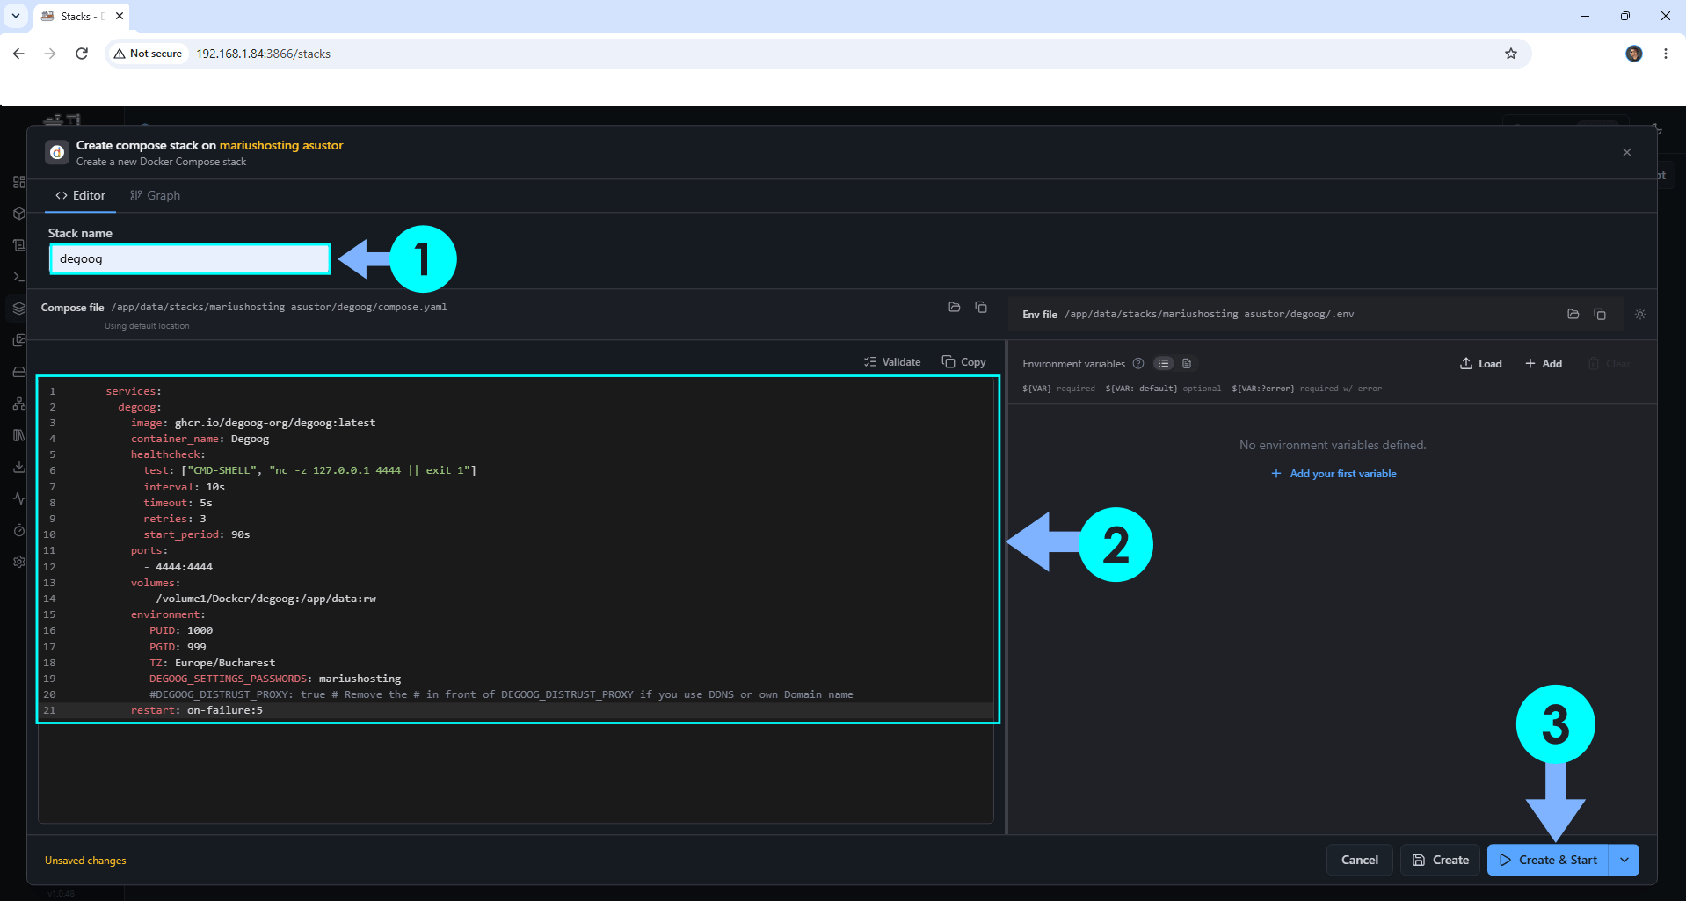Open the terminal prompt icon in sidebar

click(18, 277)
